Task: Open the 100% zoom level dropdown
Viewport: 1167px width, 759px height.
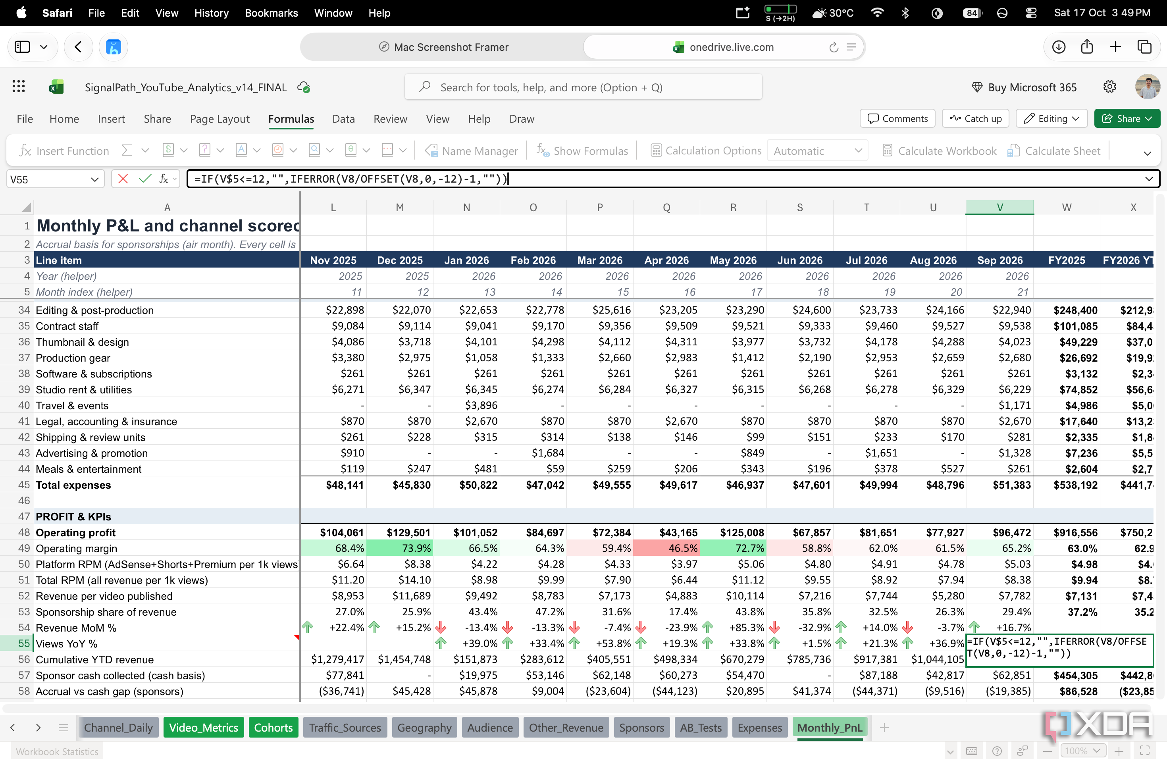Action: pyautogui.click(x=1083, y=751)
